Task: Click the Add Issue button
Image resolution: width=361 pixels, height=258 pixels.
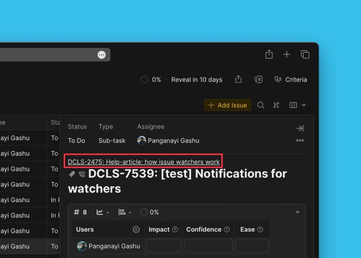Action: click(227, 105)
